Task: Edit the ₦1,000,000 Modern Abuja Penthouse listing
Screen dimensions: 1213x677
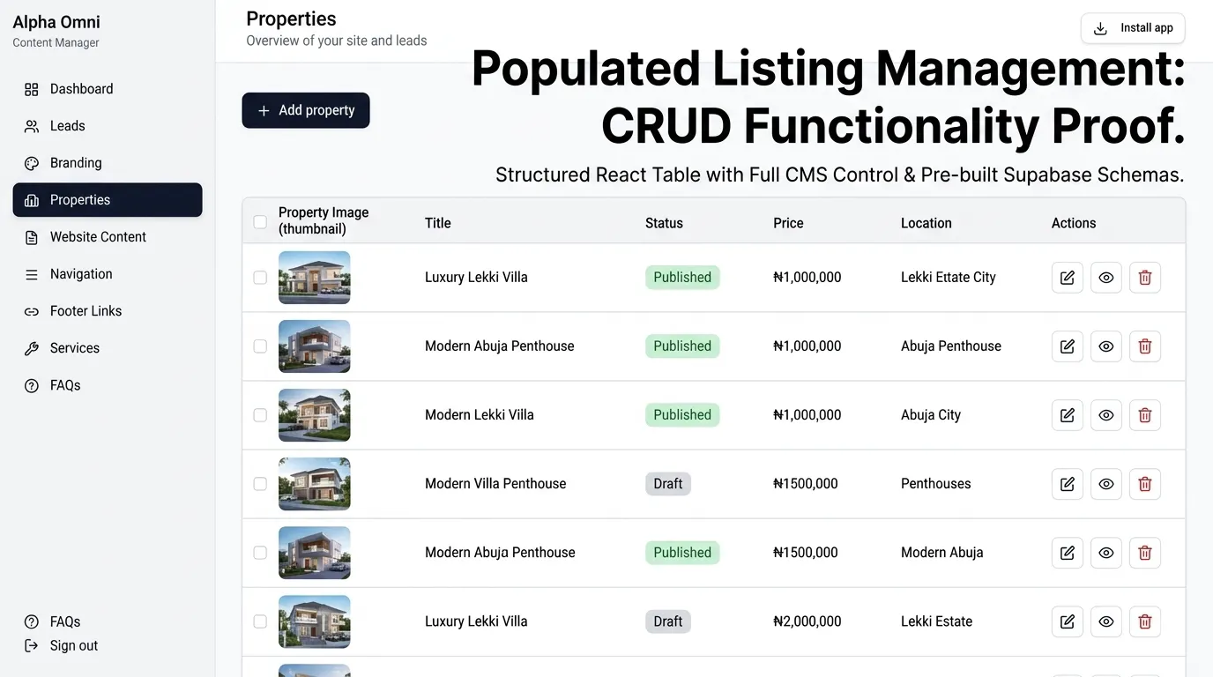Action: tap(1067, 346)
